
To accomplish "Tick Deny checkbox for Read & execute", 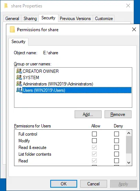I will point(116,148).
